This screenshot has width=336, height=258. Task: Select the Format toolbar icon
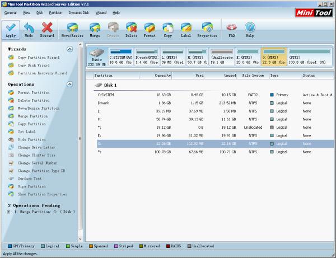[x=150, y=30]
